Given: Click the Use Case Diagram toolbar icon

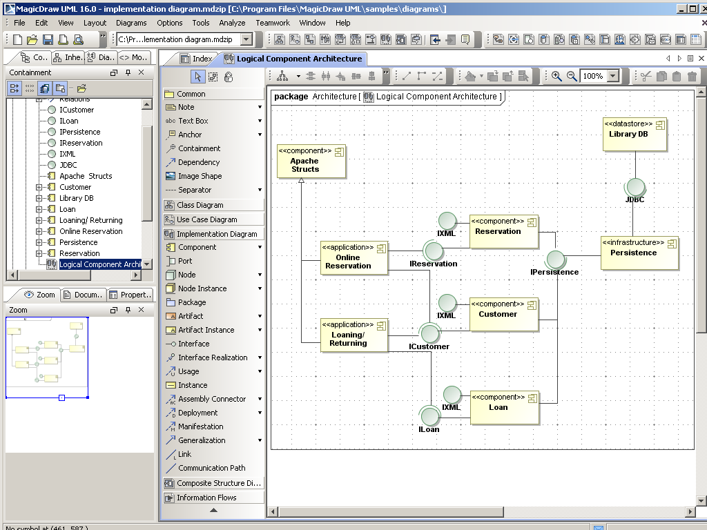Looking at the screenshot, I should point(295,39).
